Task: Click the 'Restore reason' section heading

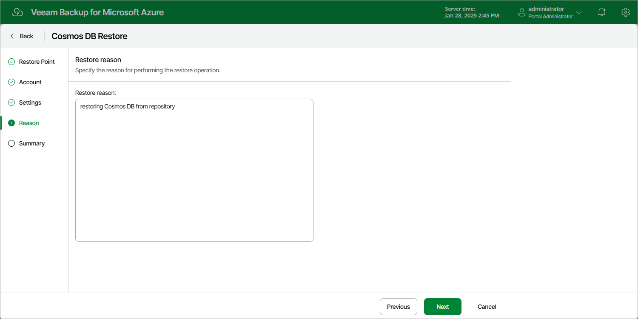Action: tap(98, 60)
